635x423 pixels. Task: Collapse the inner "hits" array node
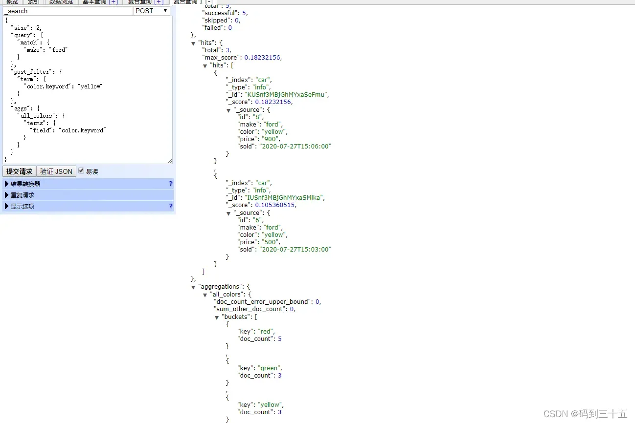pyautogui.click(x=205, y=65)
